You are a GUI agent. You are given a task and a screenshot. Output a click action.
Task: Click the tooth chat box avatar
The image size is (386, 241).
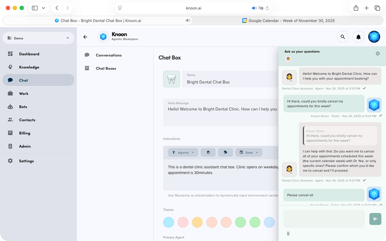click(171, 79)
